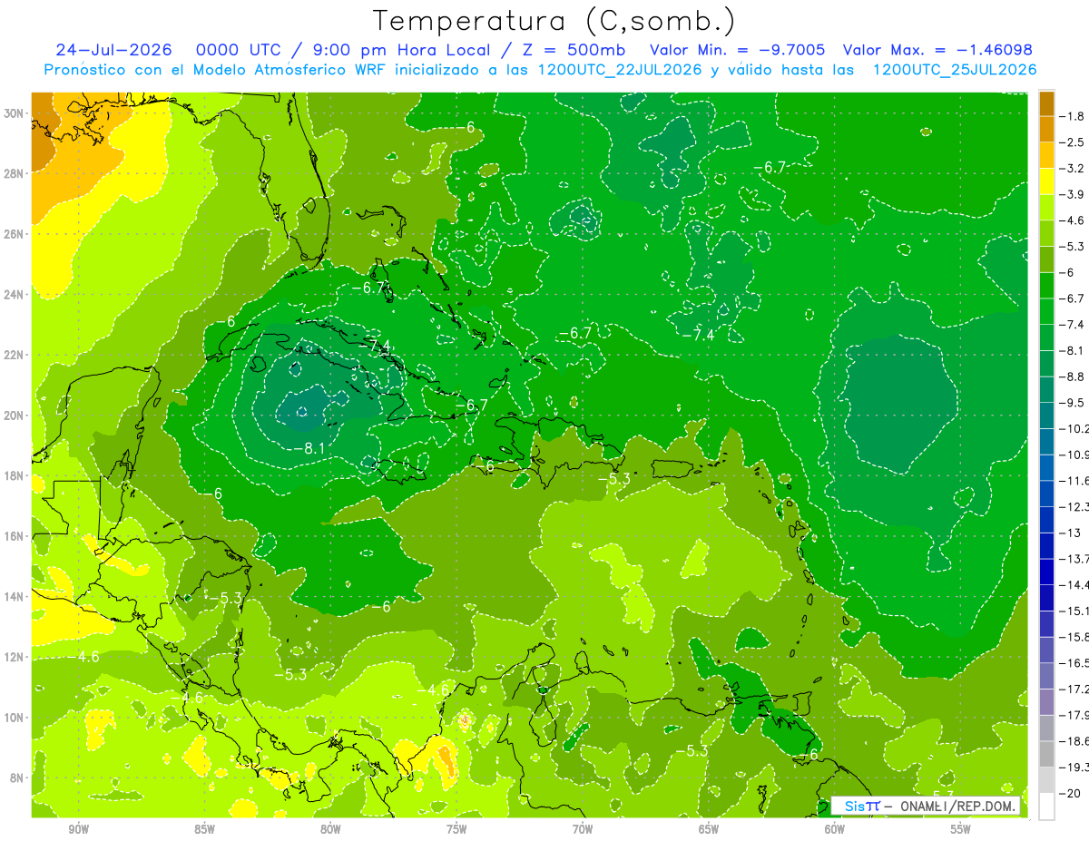Click the "22N" latitude axis label
Screen dimensions: 1089x841
coord(15,355)
